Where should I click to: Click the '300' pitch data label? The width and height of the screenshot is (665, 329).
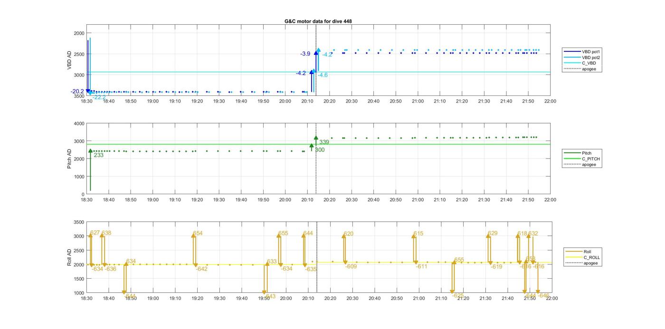[320, 150]
